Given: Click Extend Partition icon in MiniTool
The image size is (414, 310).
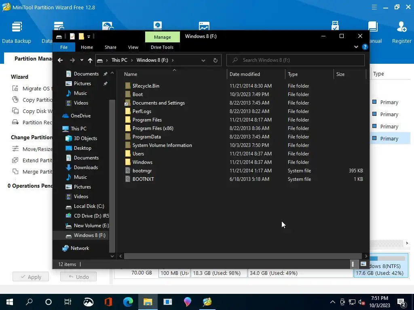Looking at the screenshot, I should pyautogui.click(x=15, y=160).
